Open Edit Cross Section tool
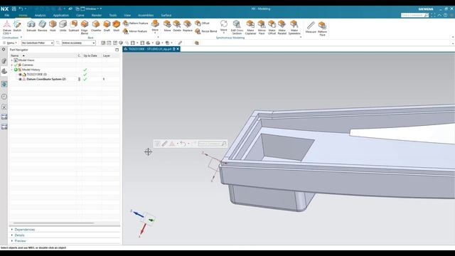 [237, 27]
